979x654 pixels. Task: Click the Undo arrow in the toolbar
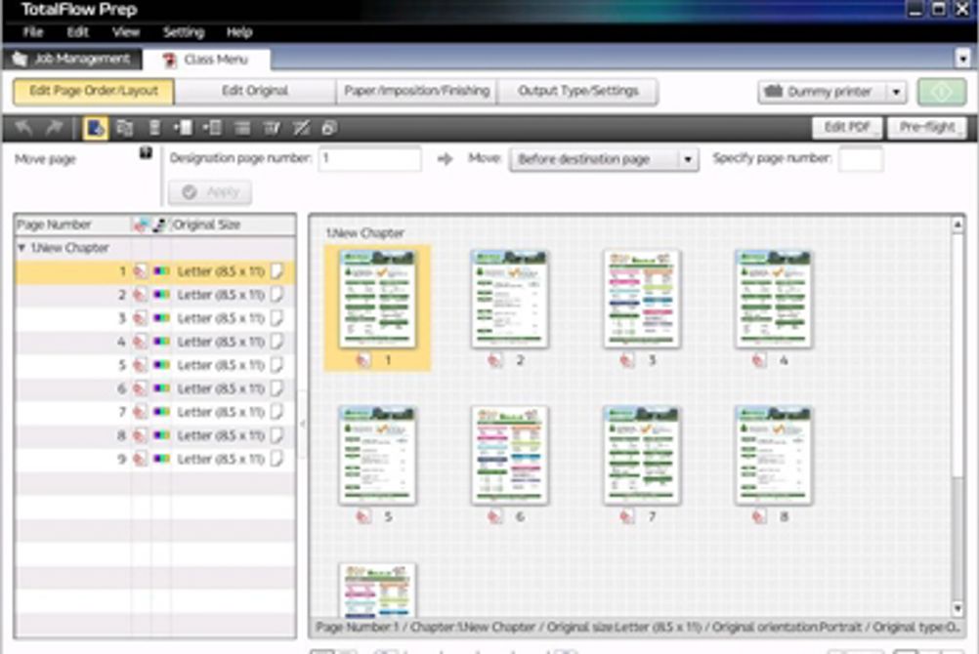(23, 128)
